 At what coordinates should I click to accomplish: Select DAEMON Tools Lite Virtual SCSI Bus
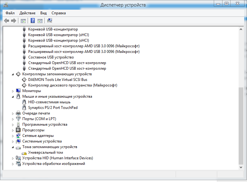[58, 80]
